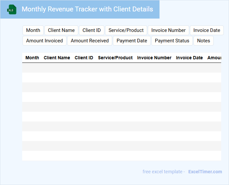Image resolution: width=229 pixels, height=185 pixels.
Task: Click the Month column header
Action: click(32, 58)
